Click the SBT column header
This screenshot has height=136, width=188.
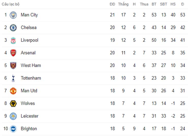(164, 4)
